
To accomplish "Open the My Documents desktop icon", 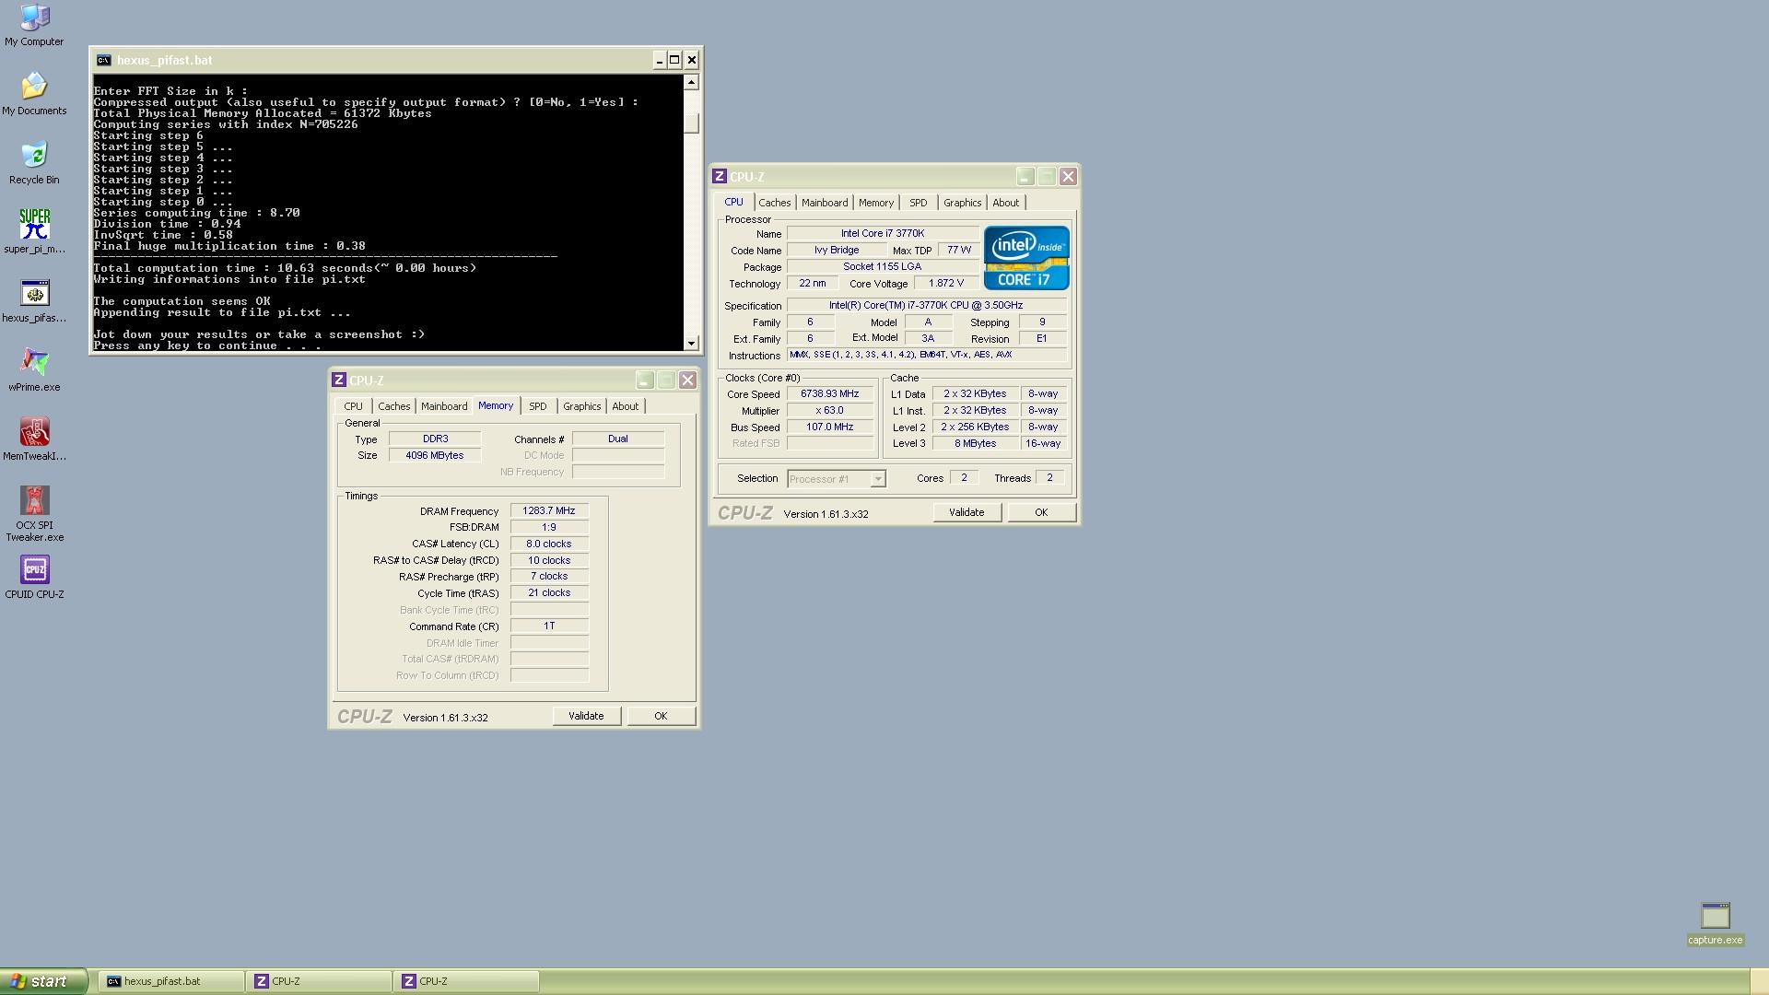I will [34, 94].
